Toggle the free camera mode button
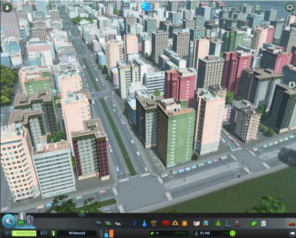The image size is (296, 238). (x=293, y=234)
